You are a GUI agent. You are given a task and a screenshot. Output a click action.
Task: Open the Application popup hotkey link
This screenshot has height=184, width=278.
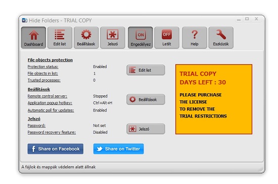click(x=50, y=103)
